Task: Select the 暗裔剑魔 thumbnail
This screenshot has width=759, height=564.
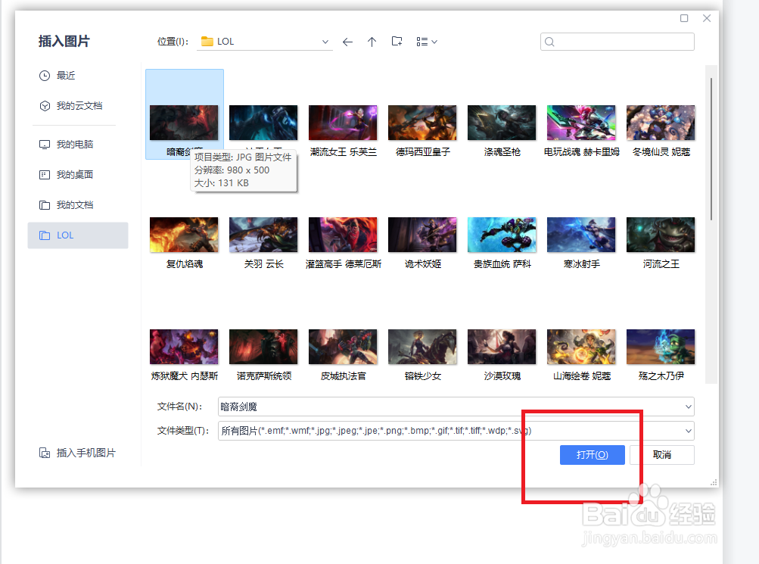Action: (184, 123)
